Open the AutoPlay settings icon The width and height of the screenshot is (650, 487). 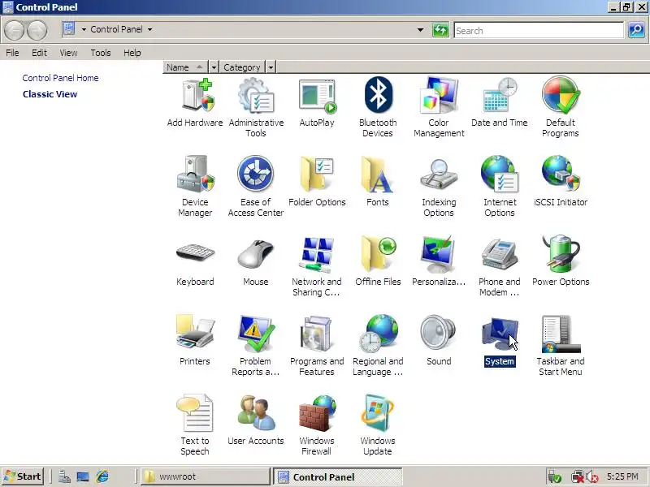(x=317, y=103)
